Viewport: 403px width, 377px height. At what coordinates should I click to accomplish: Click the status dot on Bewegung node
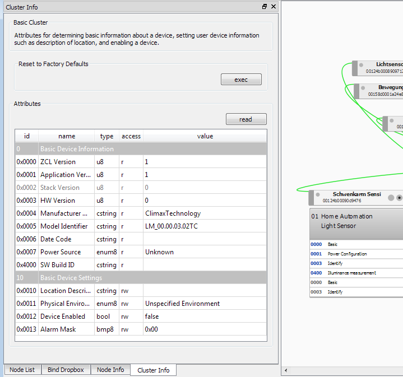(x=363, y=88)
